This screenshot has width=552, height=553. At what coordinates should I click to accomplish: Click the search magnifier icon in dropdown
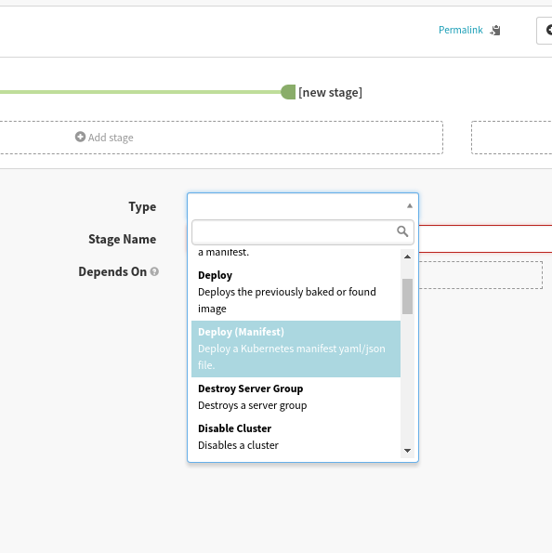402,231
